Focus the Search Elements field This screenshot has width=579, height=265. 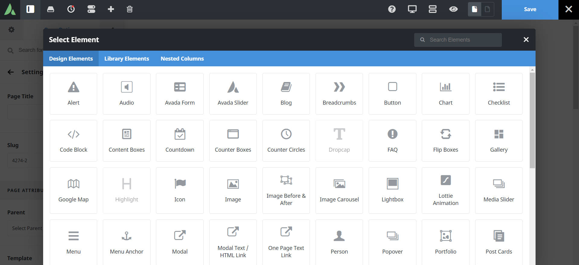click(458, 40)
